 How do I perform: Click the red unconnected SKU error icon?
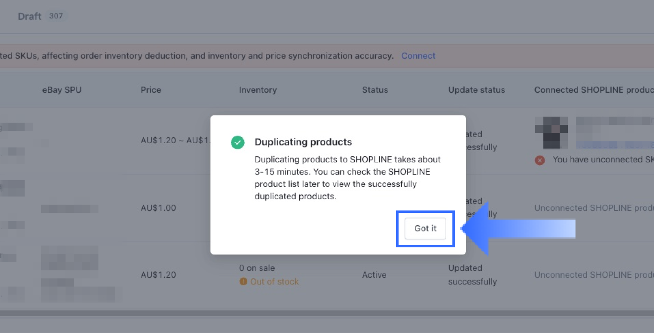[x=540, y=160]
